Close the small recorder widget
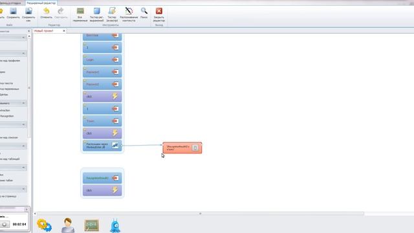Screen dimensions: 414x233 click(x=27, y=210)
